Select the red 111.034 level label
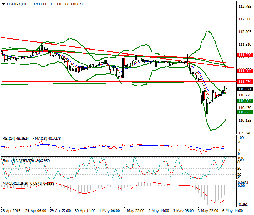Image resolution: width=254 pixels, height=215 pixels. pos(245,82)
